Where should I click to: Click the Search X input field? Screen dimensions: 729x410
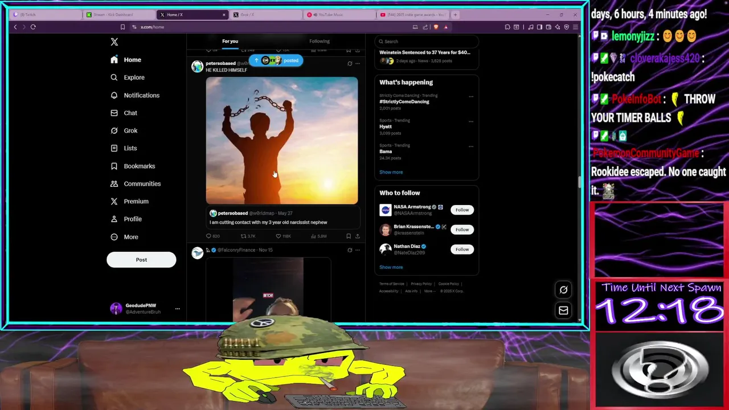[x=427, y=42]
